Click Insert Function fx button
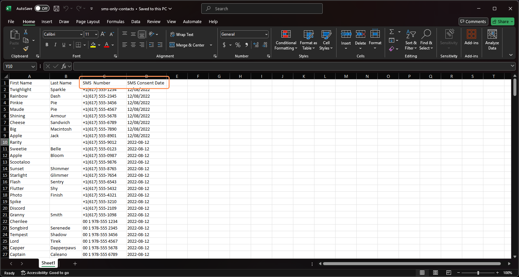 point(64,66)
